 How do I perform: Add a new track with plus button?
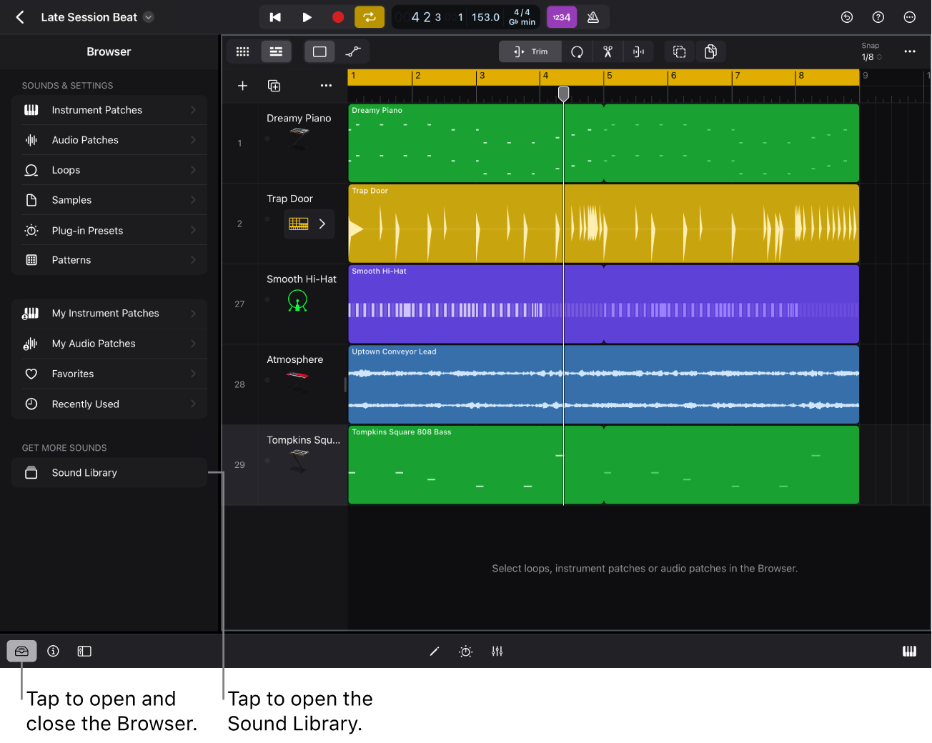(x=243, y=86)
